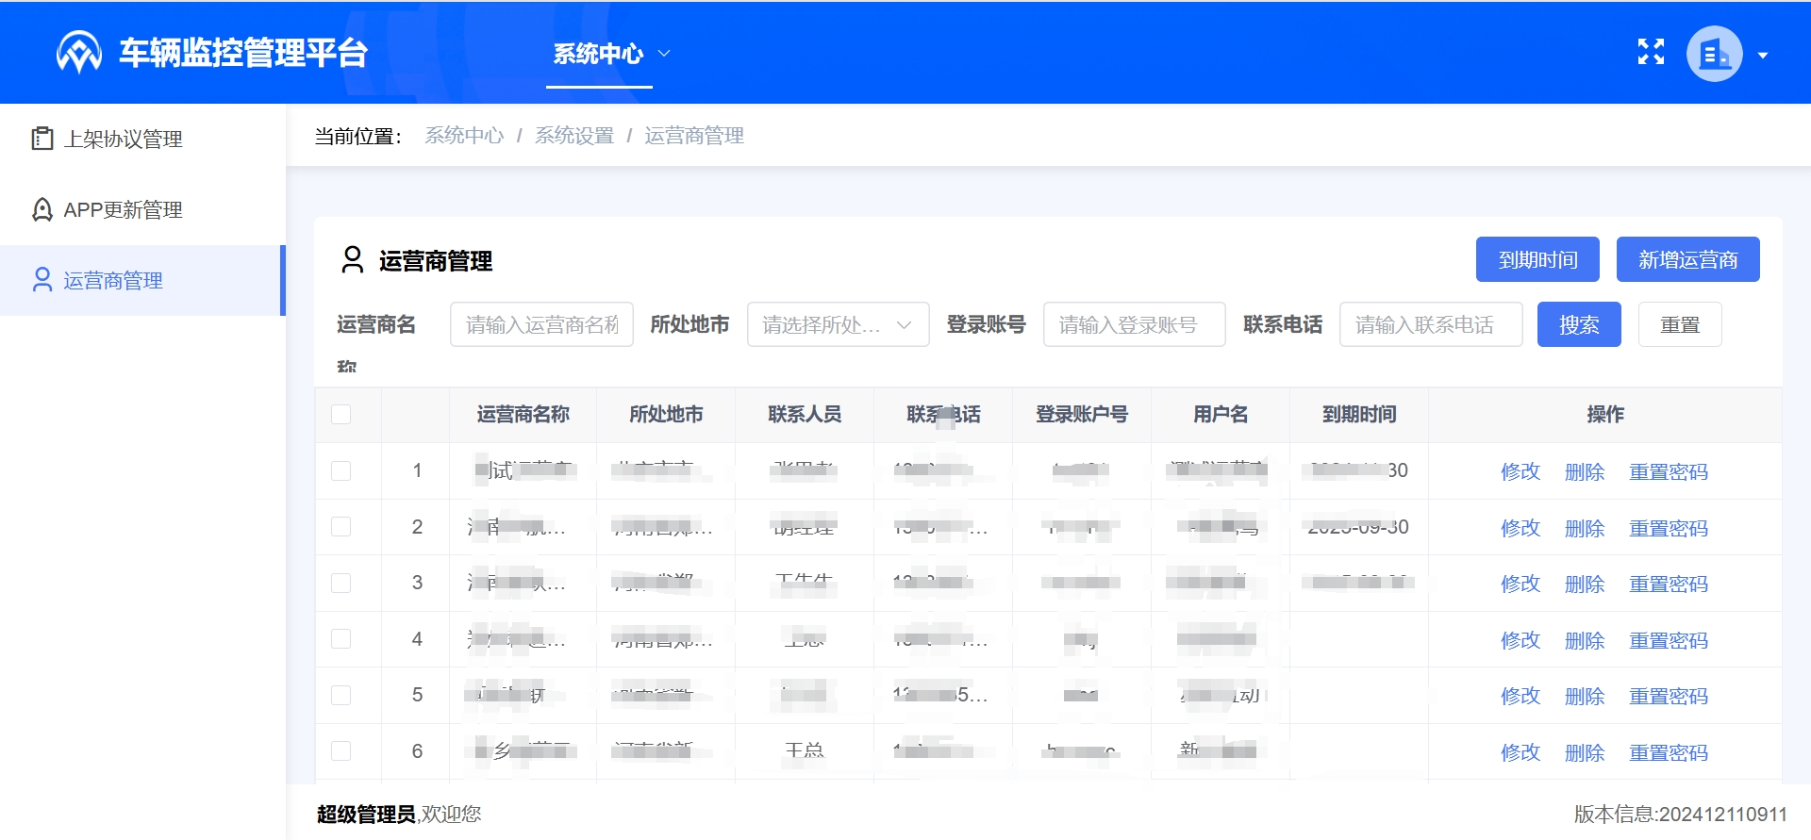Toggle fullscreen mode icon
Image resolution: width=1811 pixels, height=840 pixels.
[1651, 52]
